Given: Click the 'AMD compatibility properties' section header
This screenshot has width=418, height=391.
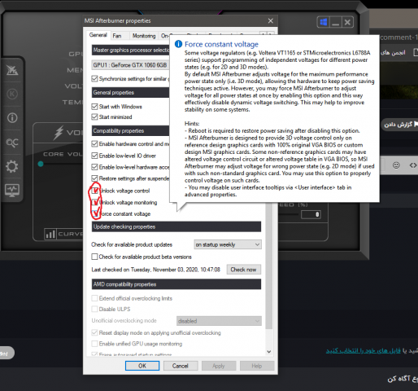Looking at the screenshot, I should [176, 284].
